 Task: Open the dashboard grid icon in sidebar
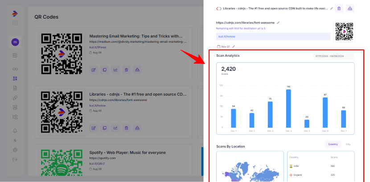15,56
